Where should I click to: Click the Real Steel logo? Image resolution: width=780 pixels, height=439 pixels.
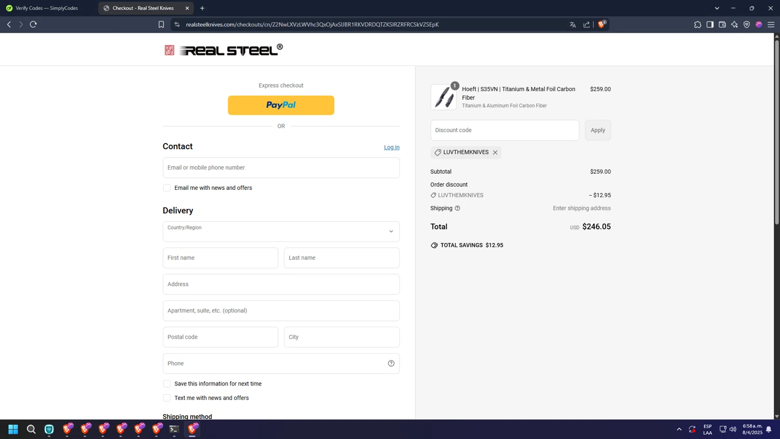224,50
